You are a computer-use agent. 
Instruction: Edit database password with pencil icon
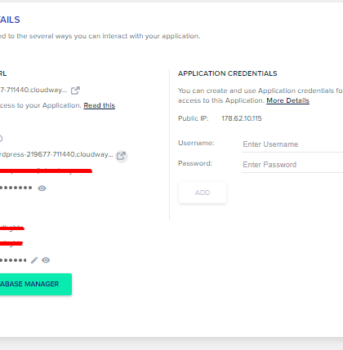click(x=34, y=260)
